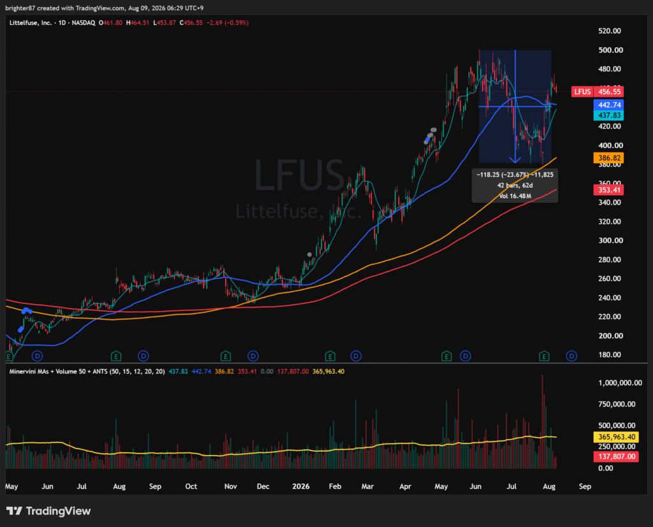Click the blue 442.74 value in indicator legend
653x527 pixels.
click(201, 372)
